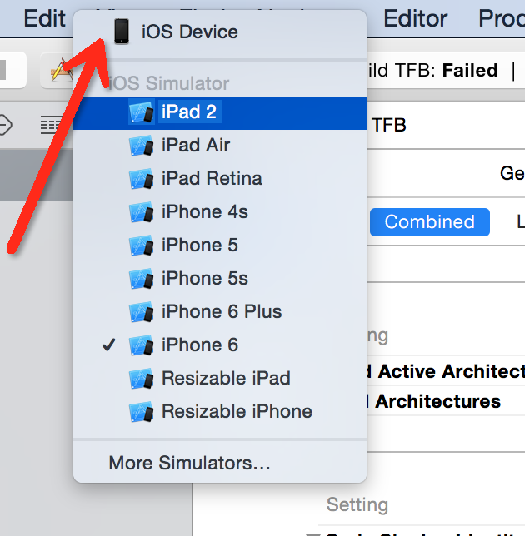Select the checked iPhone 6 entry
This screenshot has width=525, height=536.
[x=220, y=345]
